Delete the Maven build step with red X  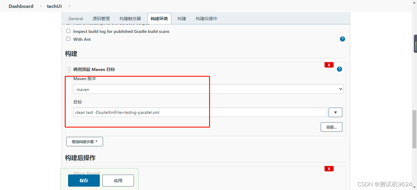pos(329,65)
